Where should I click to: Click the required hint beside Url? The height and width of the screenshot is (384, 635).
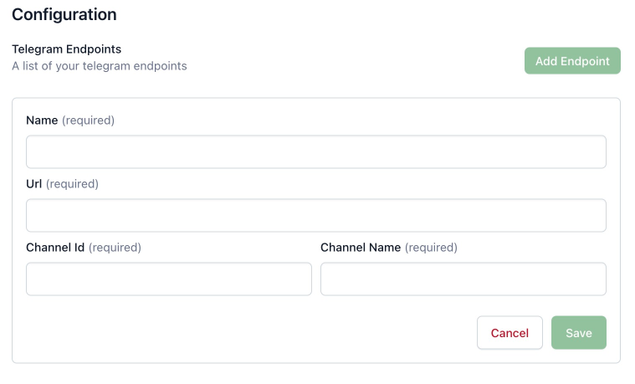tap(72, 184)
